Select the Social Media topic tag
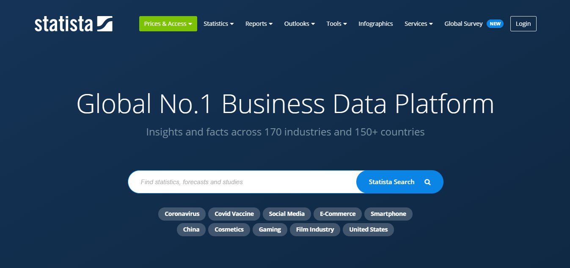 286,214
